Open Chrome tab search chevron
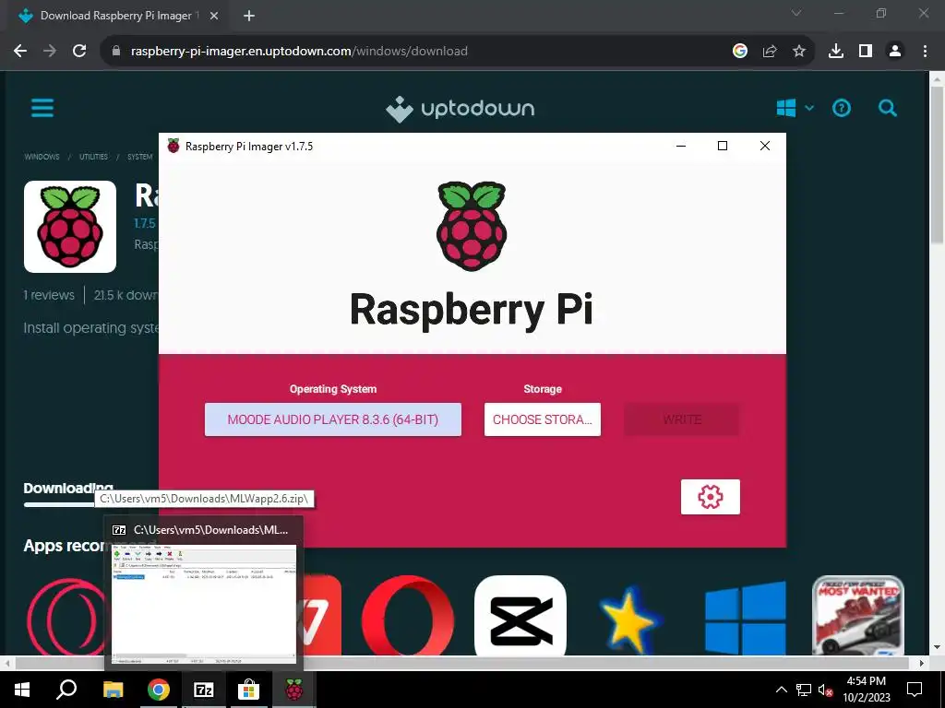The width and height of the screenshot is (945, 708). 796,13
